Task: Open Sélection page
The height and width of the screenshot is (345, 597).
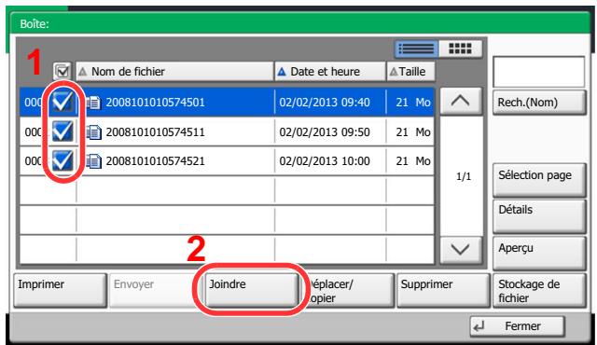Action: 539,180
